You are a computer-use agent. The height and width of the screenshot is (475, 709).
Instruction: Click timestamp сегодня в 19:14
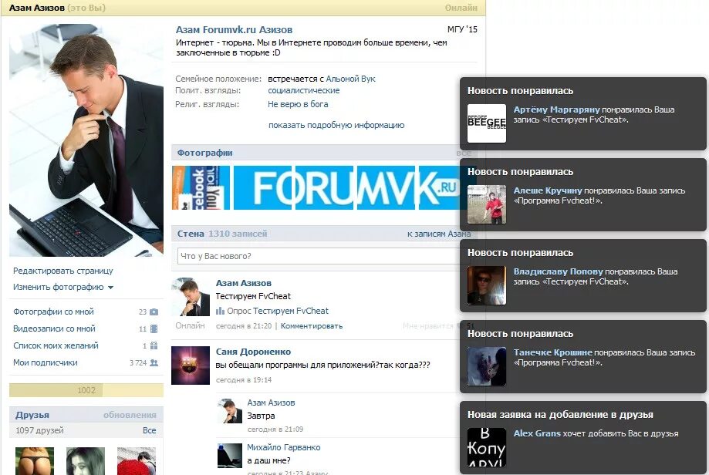coord(244,380)
